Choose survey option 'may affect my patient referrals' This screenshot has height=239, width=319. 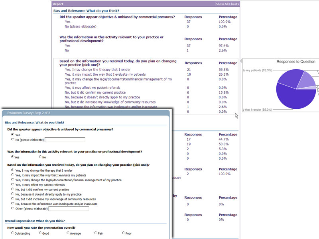click(13, 184)
